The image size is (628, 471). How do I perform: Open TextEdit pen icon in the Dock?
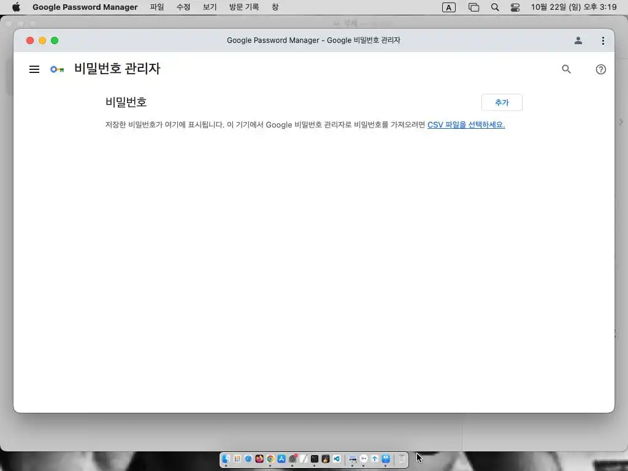(304, 459)
